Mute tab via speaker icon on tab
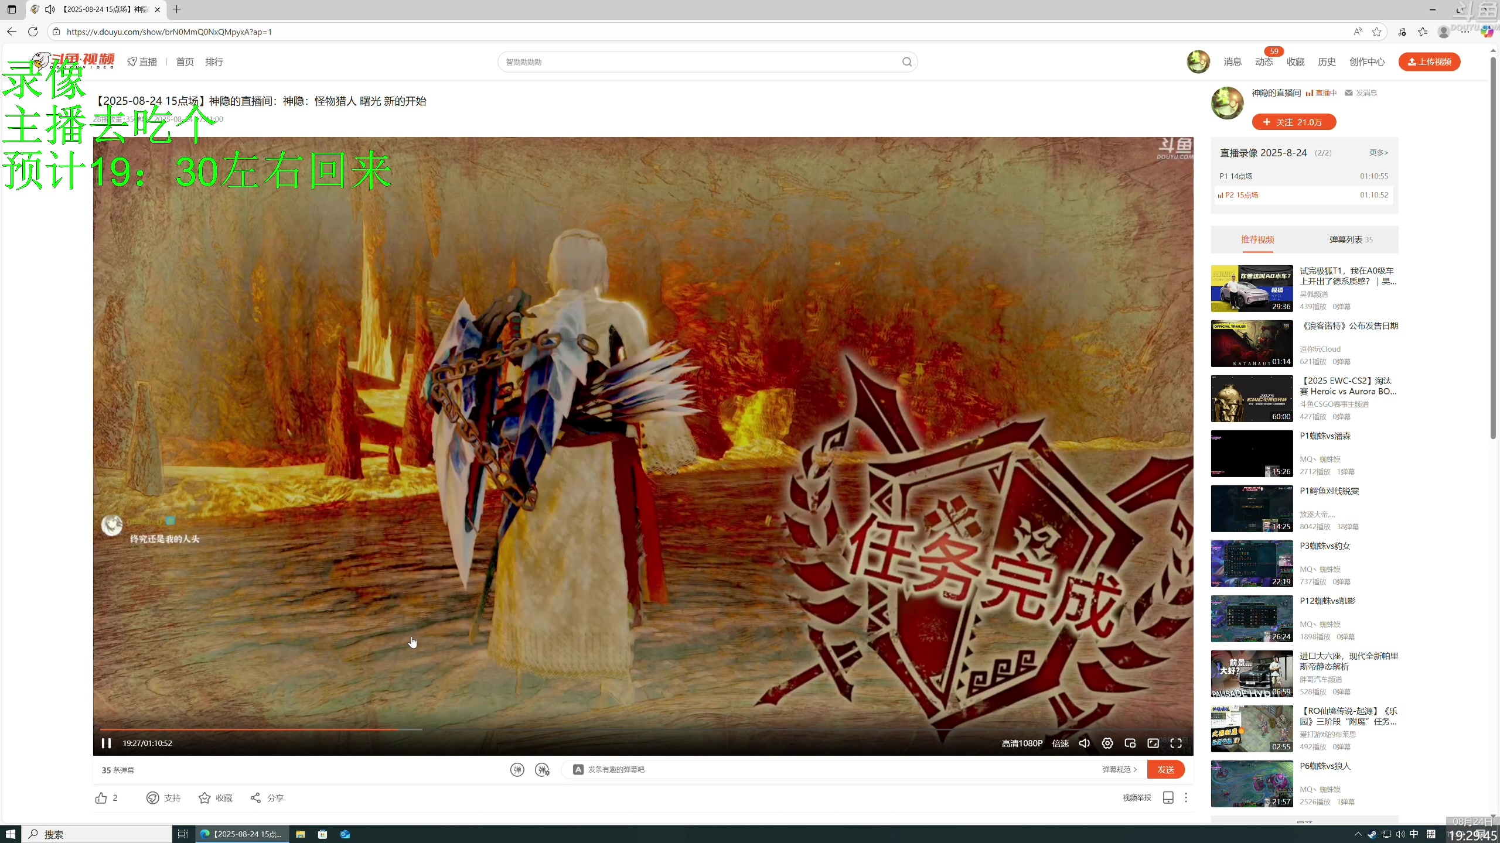 (x=50, y=9)
